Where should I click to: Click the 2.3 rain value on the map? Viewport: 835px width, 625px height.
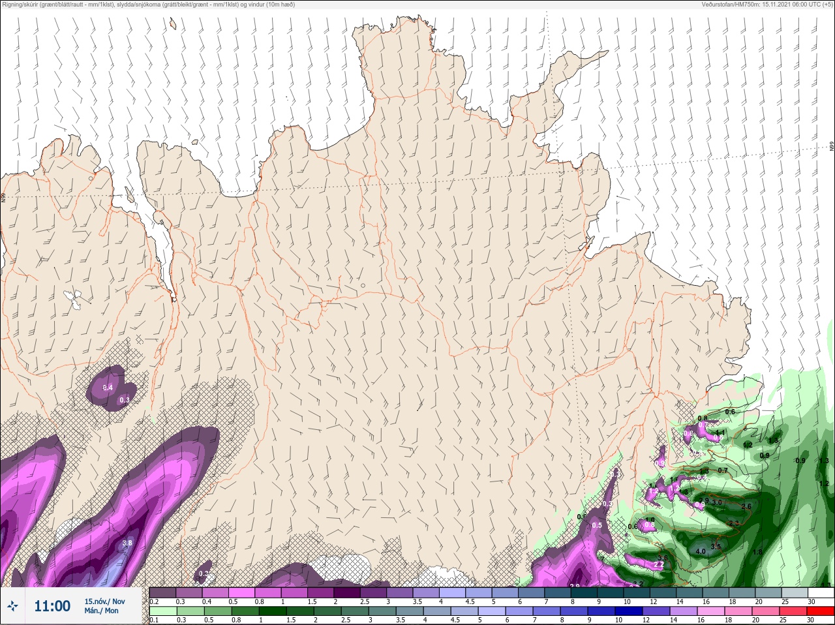tap(733, 523)
